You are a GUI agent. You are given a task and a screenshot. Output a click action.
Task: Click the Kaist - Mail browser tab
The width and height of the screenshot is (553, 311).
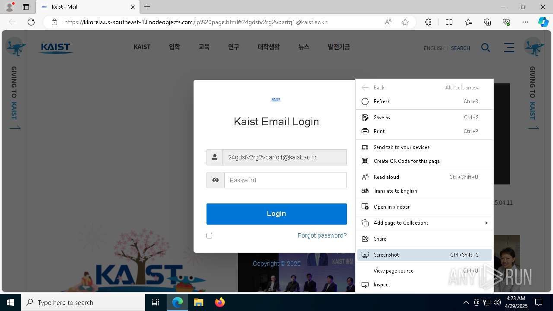[x=88, y=7]
